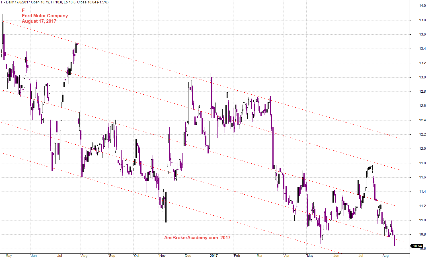Image resolution: width=427 pixels, height=258 pixels.
Task: Click the bold 2017 year marker
Action: tap(214, 256)
